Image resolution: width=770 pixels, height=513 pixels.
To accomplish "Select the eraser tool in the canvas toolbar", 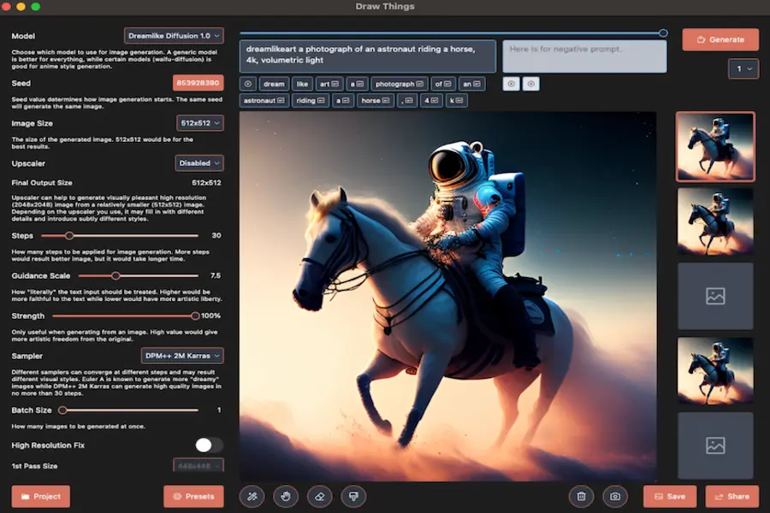I will tap(319, 496).
